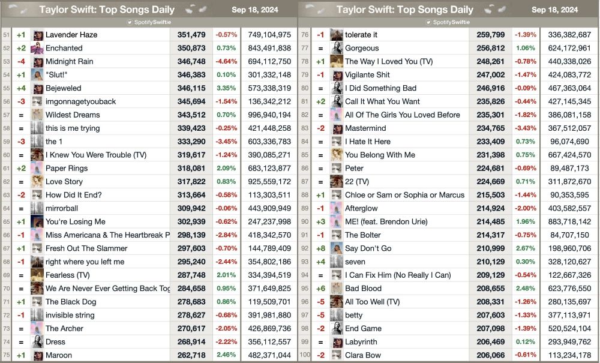Select the song title this is me trying
This screenshot has width=600, height=363.
[x=73, y=128]
